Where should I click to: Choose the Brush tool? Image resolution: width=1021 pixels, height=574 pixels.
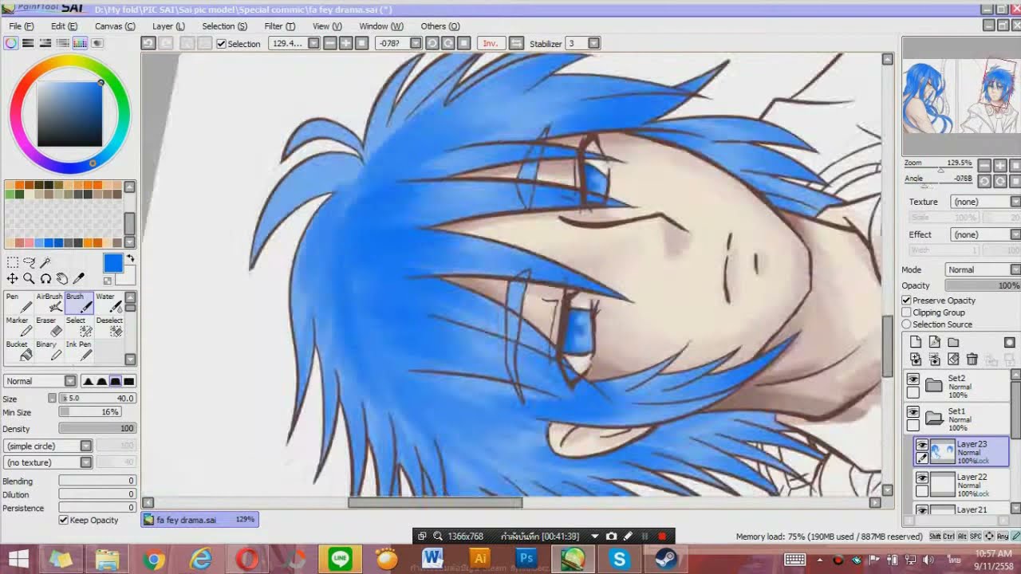point(80,304)
